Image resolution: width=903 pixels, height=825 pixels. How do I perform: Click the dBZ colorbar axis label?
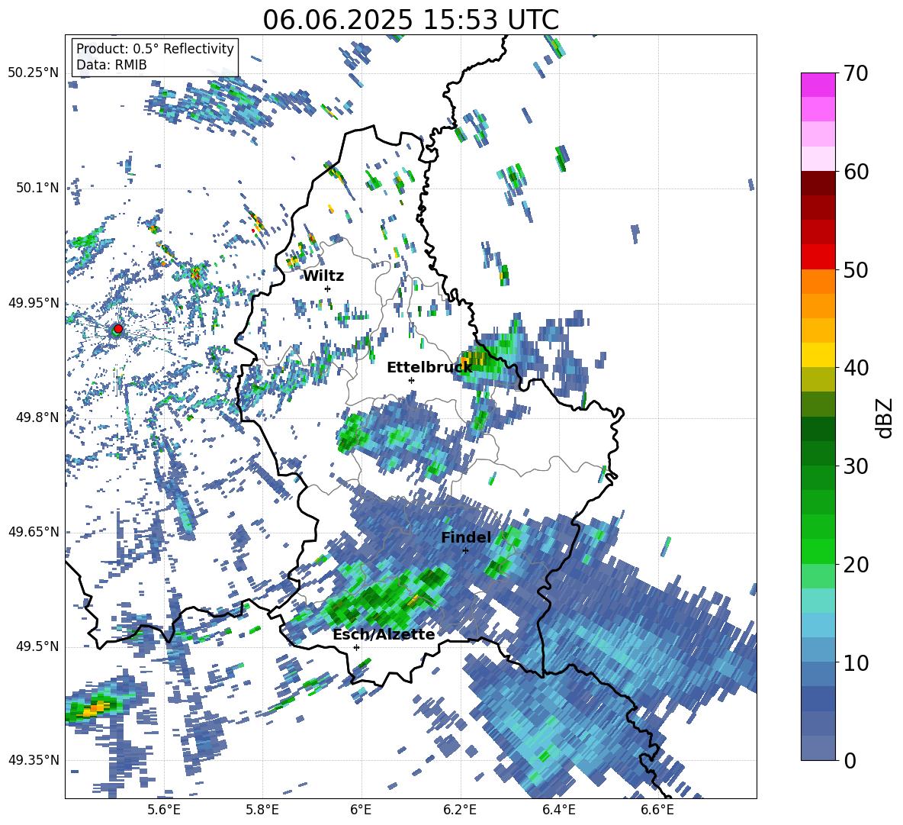click(885, 418)
